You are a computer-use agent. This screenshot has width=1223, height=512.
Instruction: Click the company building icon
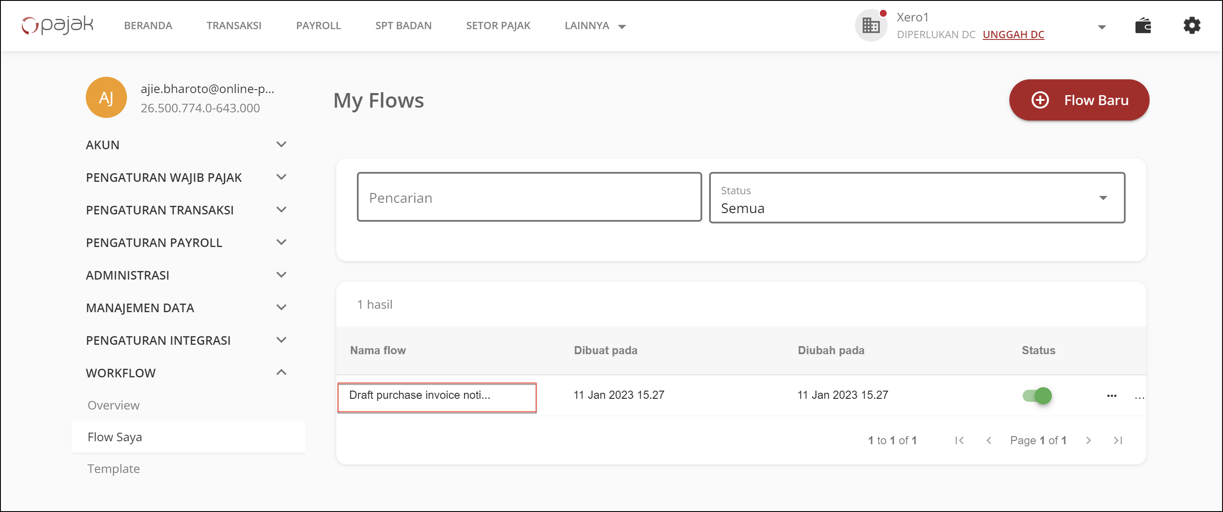tap(870, 26)
